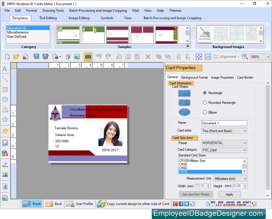Open the Drawing Tools menu
This screenshot has width=272, height=219.
[53, 11]
